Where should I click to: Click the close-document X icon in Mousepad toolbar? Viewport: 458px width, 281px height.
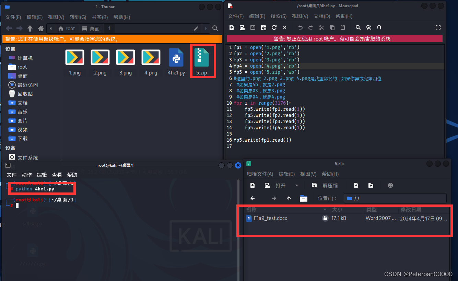(285, 27)
